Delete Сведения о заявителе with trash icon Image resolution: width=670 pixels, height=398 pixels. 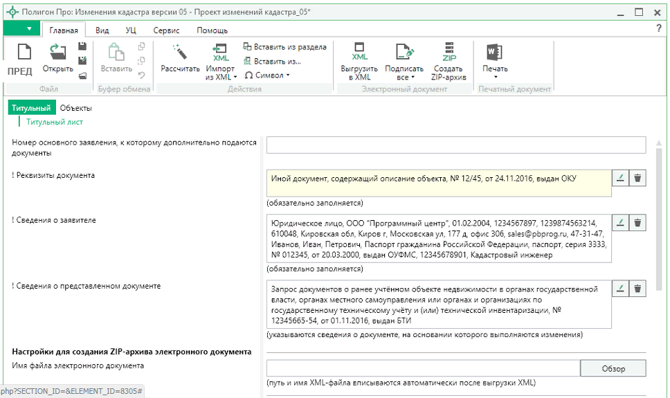point(637,223)
